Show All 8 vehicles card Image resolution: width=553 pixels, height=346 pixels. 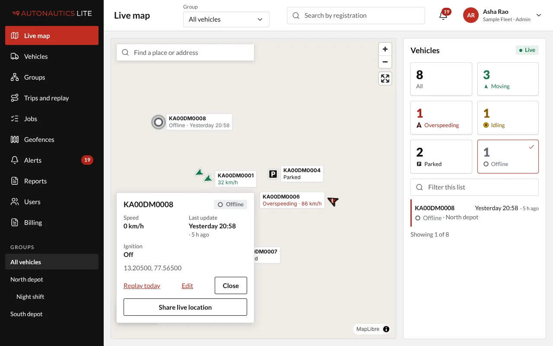(x=441, y=79)
